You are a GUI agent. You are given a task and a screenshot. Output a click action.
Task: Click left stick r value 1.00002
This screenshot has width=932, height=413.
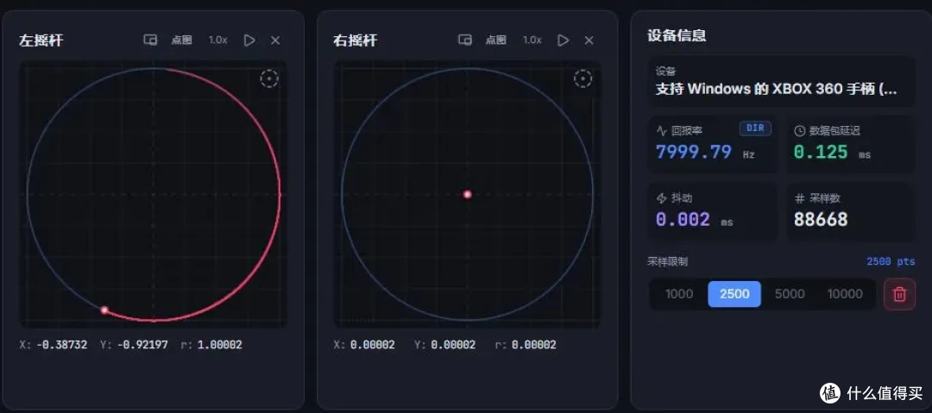click(x=218, y=345)
